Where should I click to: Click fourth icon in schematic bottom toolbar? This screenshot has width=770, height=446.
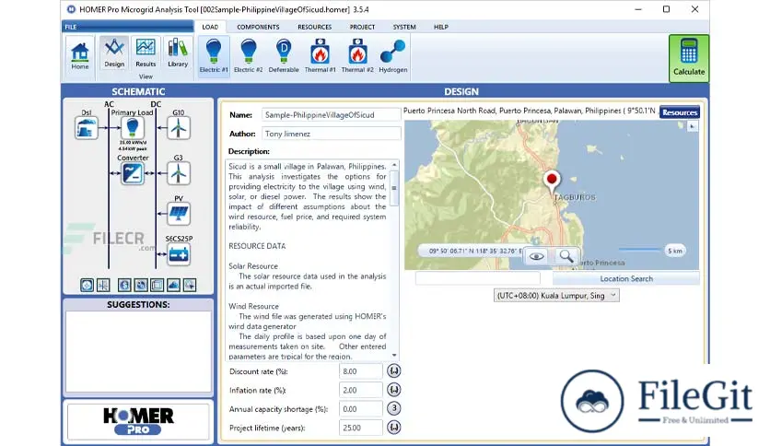click(x=141, y=285)
